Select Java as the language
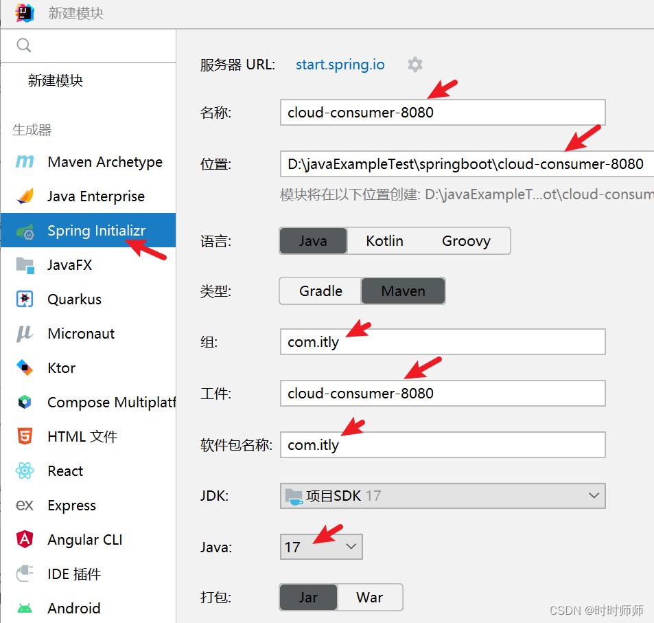This screenshot has height=623, width=654. point(313,241)
